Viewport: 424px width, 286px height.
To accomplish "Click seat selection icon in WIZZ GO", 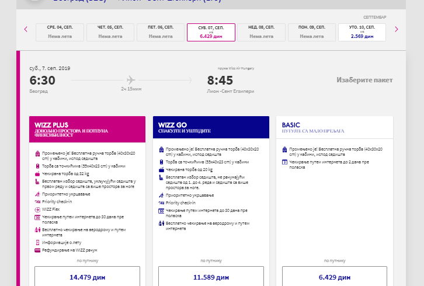I will [161, 177].
